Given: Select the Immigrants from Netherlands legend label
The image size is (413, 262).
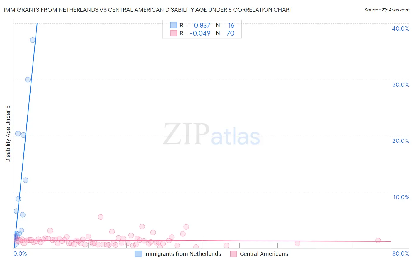Looking at the screenshot, I should coord(183,254).
